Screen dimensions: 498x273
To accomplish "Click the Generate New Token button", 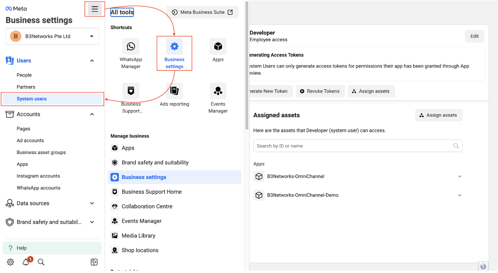I will coord(271,91).
